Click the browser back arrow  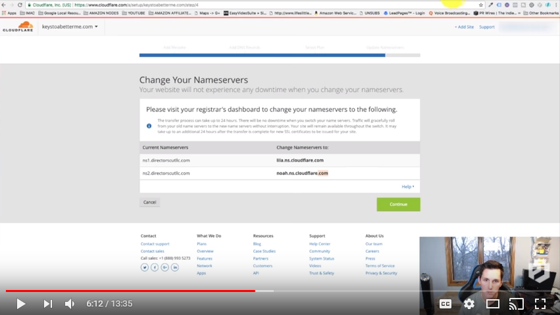coord(3,5)
